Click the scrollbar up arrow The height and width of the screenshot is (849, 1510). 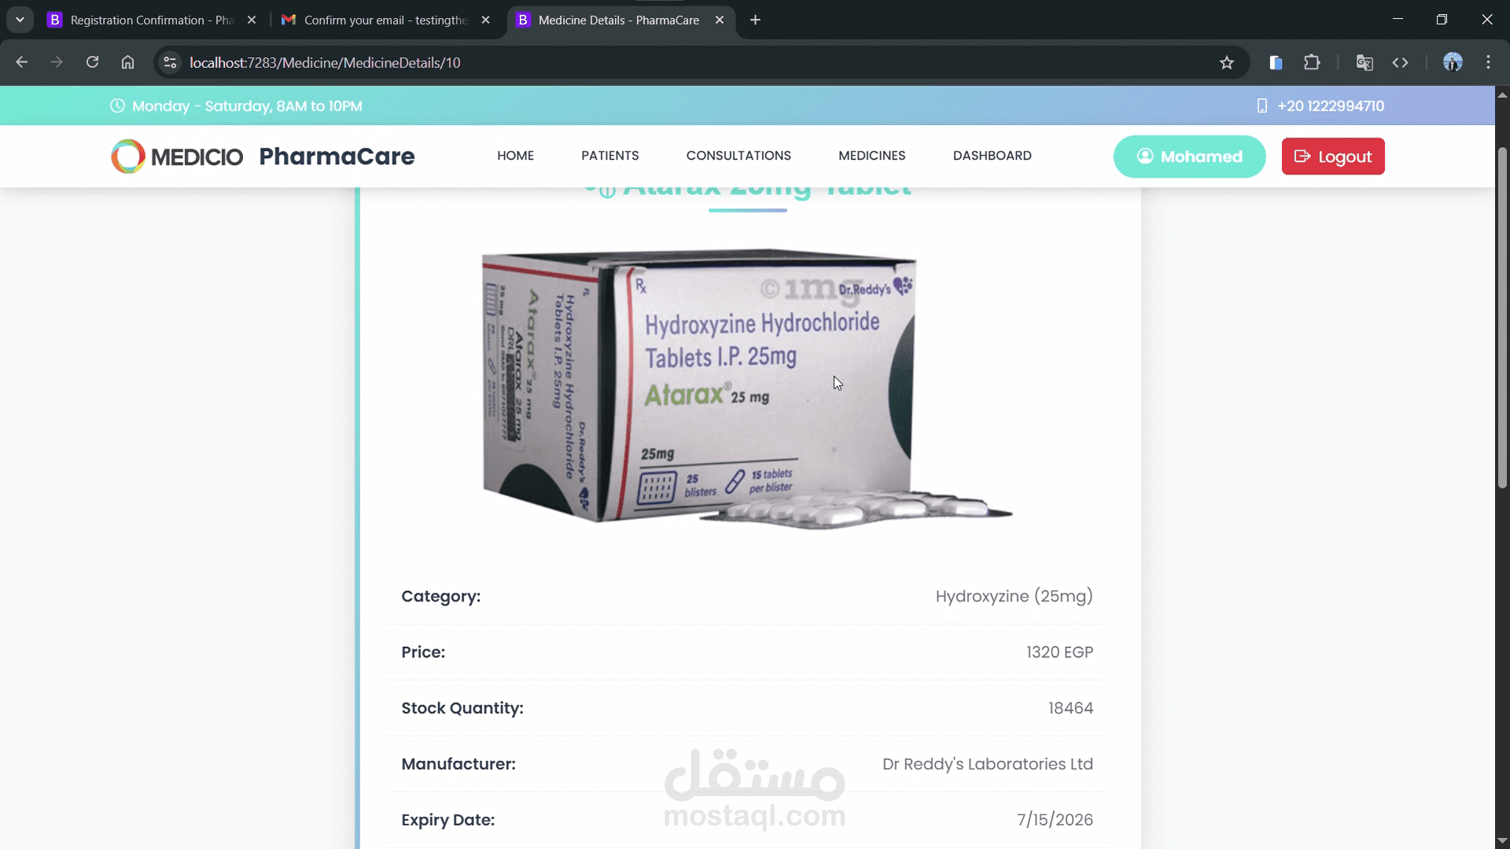pos(1502,94)
